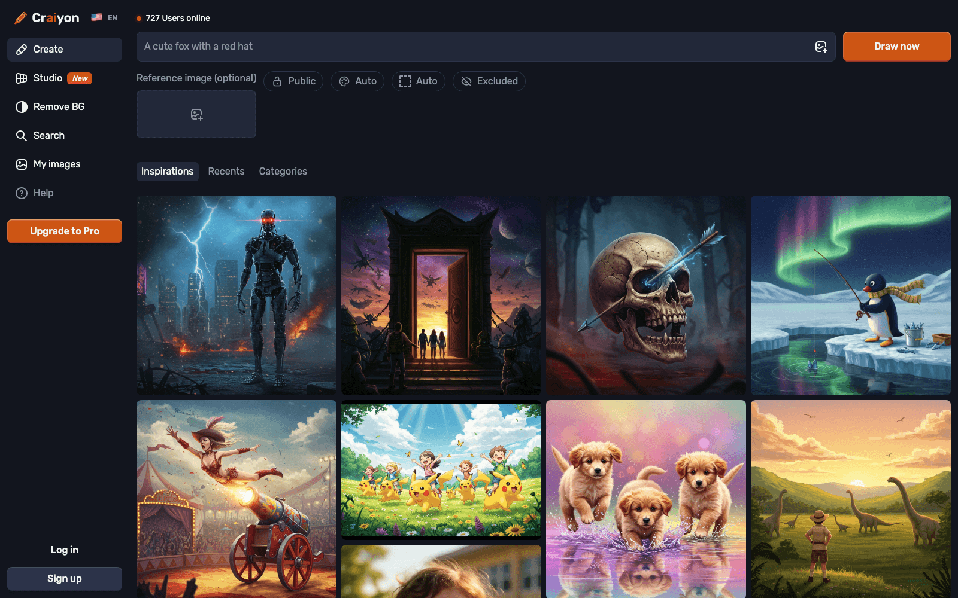Open the glowing doorway fantasy thumbnail
The height and width of the screenshot is (598, 958).
click(x=441, y=295)
